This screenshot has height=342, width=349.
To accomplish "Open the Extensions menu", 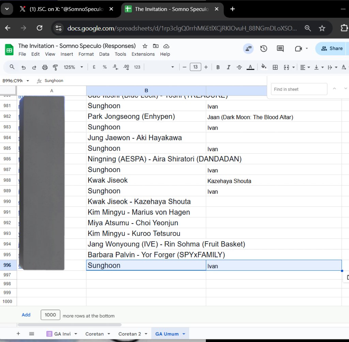I will point(143,54).
